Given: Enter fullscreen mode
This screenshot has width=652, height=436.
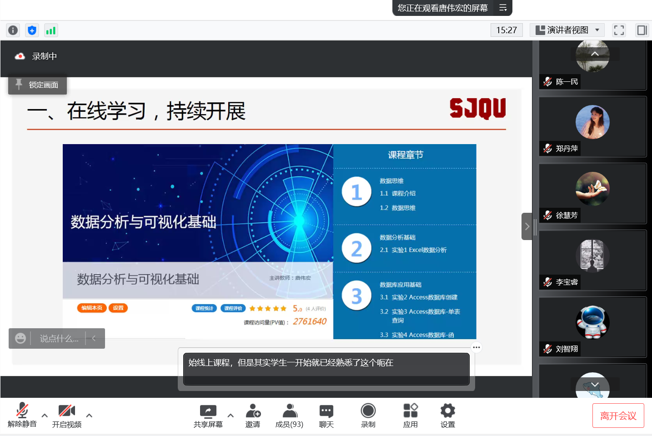Looking at the screenshot, I should (619, 30).
